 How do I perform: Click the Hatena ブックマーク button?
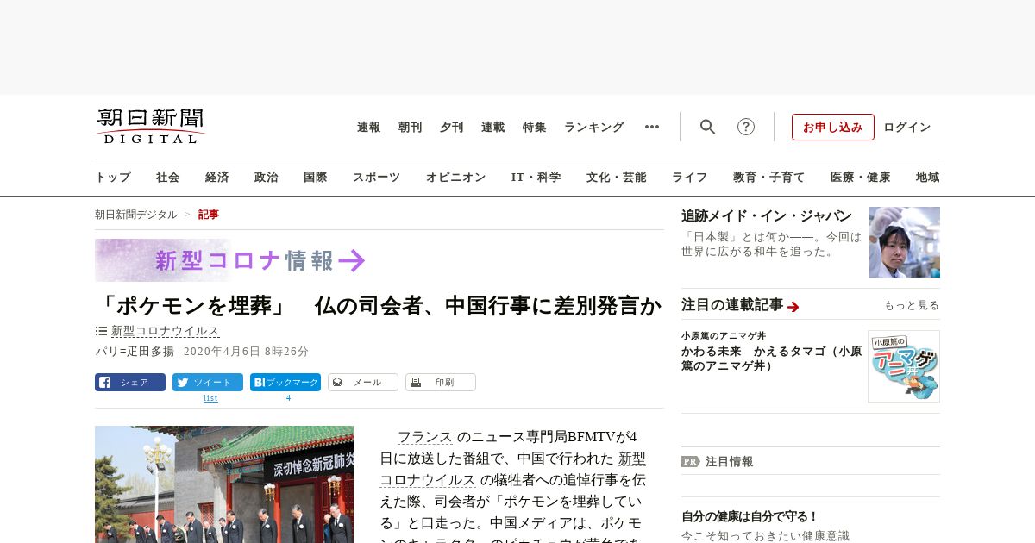[285, 382]
